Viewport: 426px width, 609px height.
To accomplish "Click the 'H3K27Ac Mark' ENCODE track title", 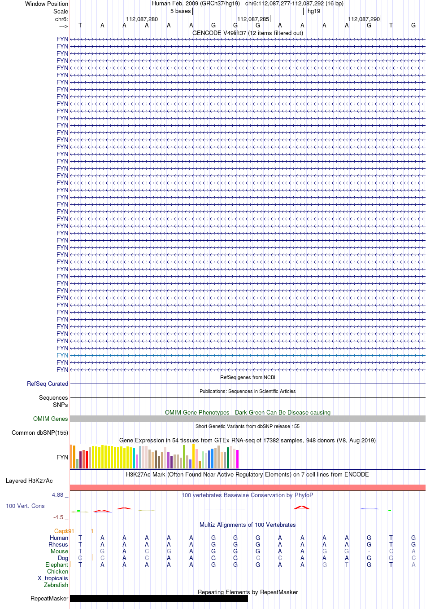I will pos(248,474).
